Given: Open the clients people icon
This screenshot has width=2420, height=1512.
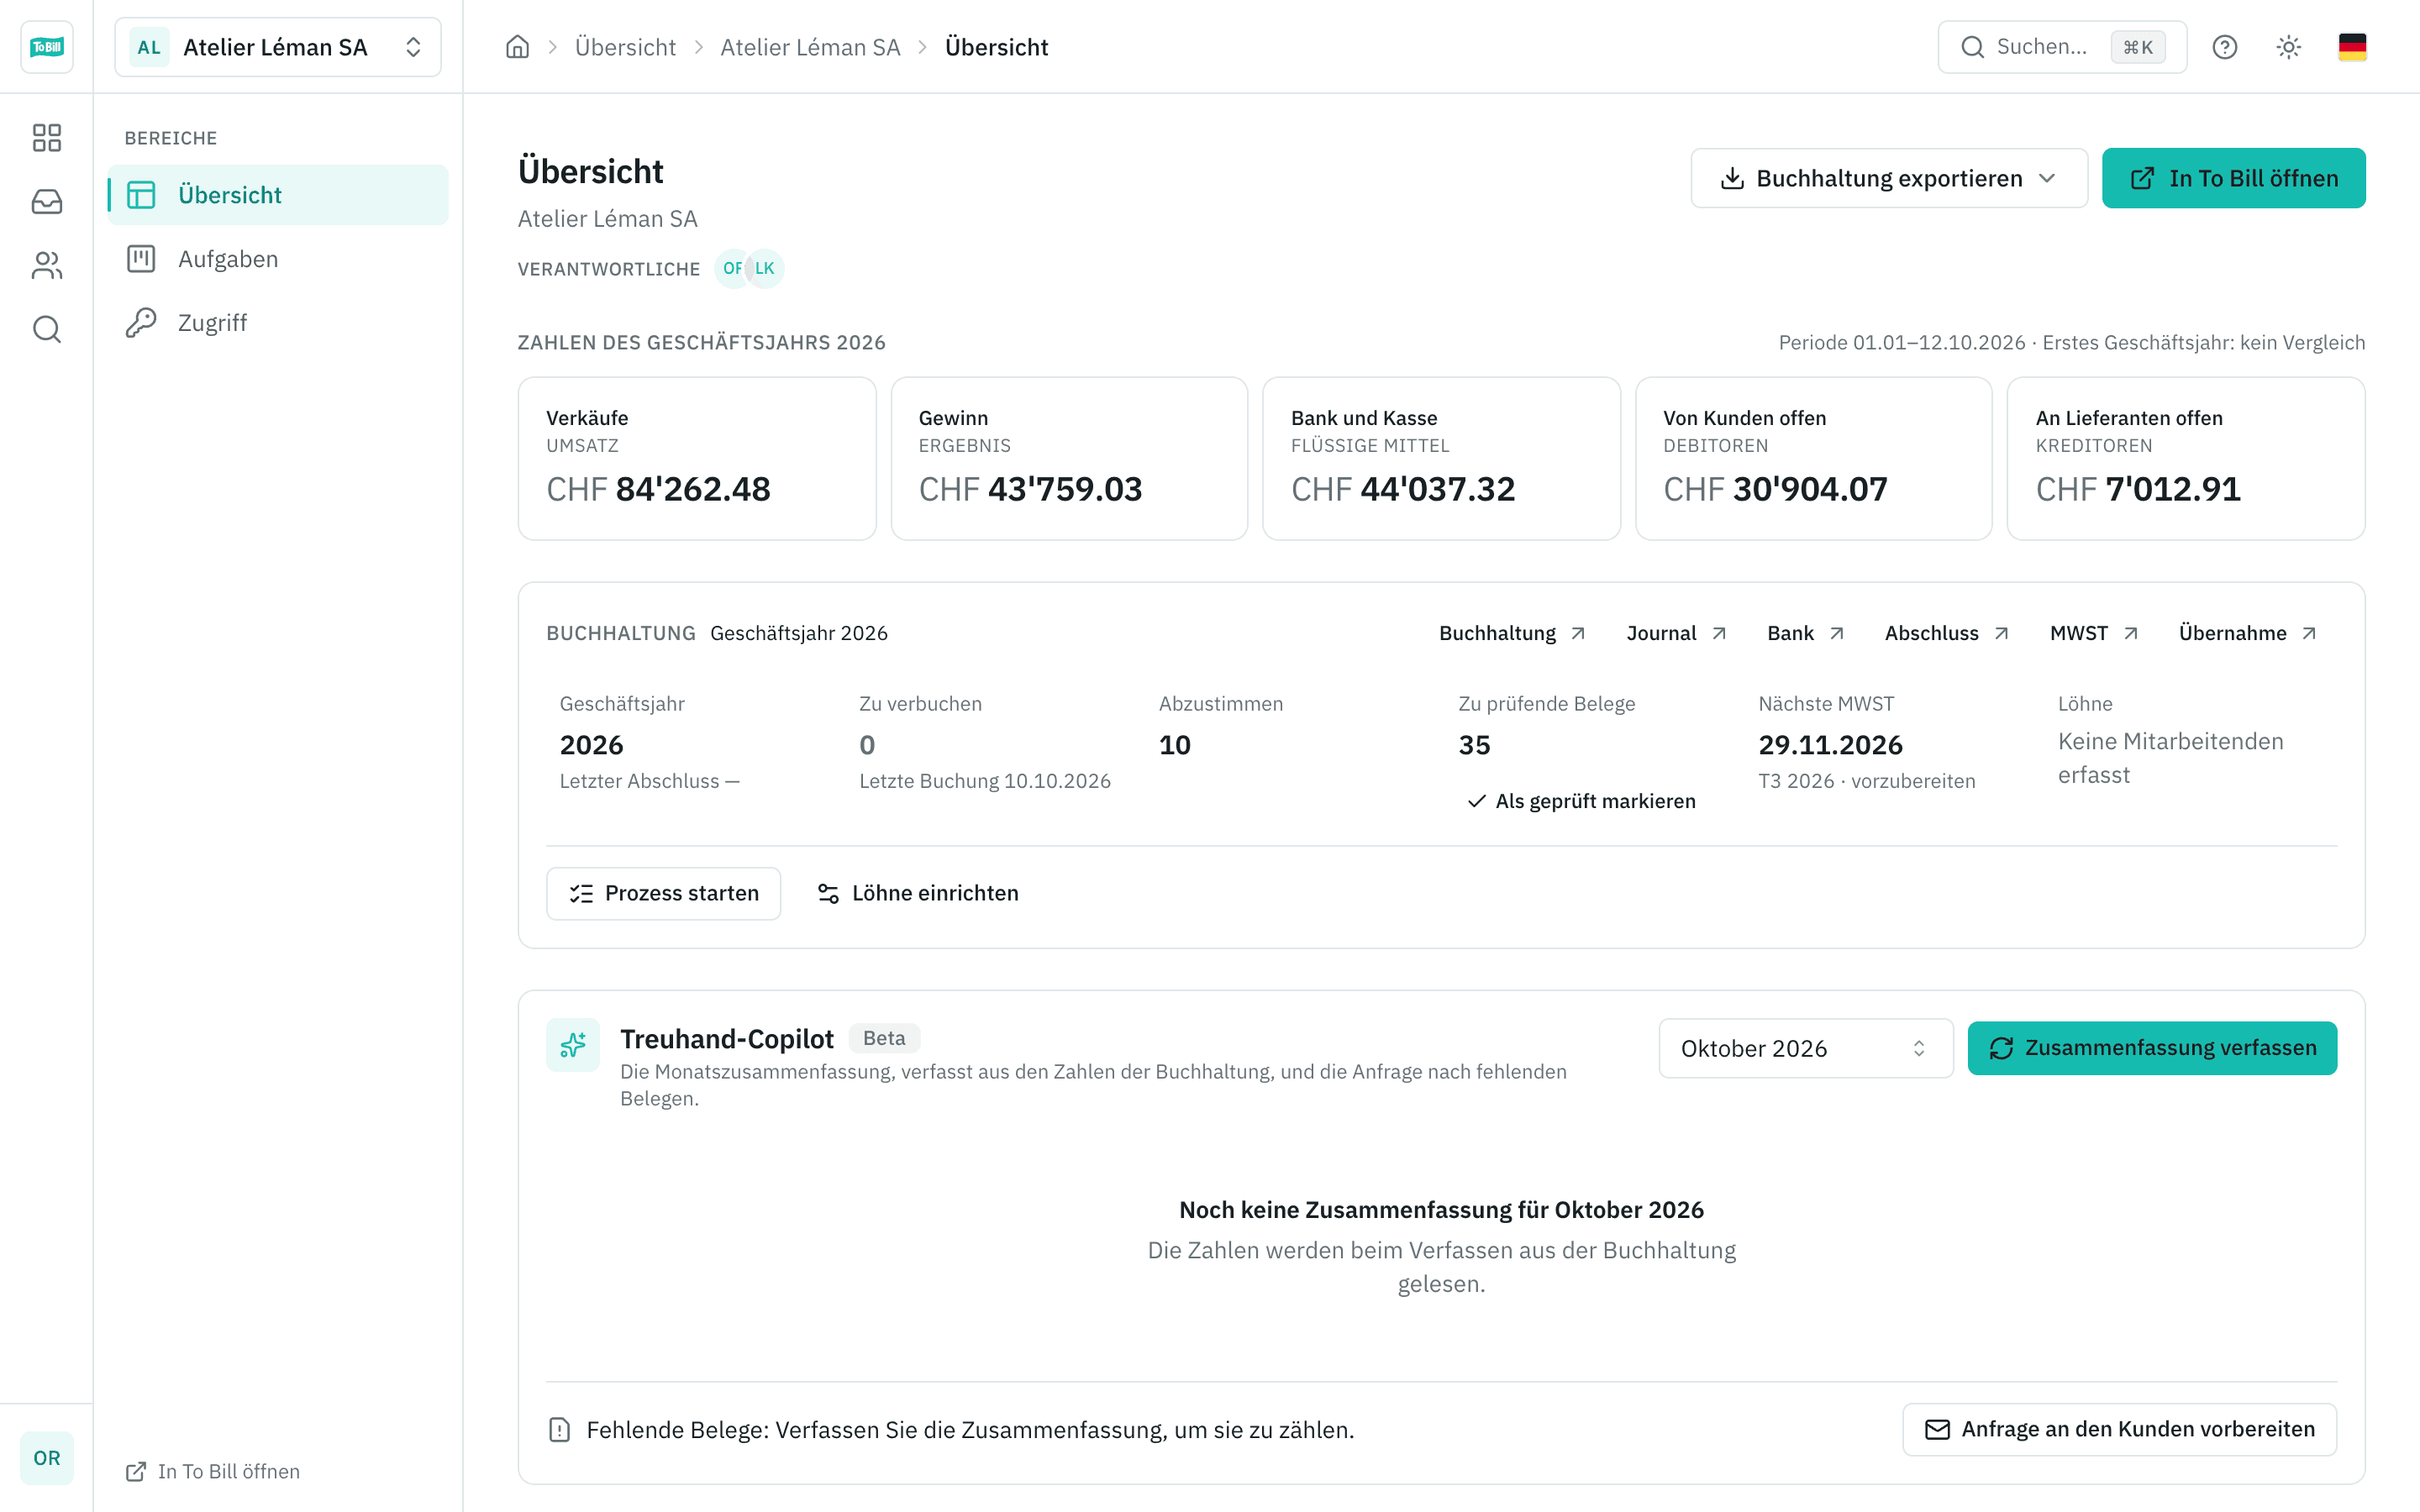Looking at the screenshot, I should pyautogui.click(x=46, y=265).
